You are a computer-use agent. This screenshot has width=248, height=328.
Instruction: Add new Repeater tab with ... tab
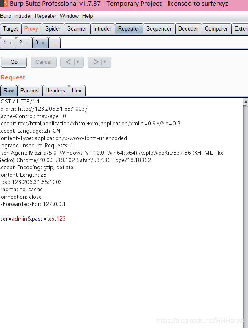55,43
